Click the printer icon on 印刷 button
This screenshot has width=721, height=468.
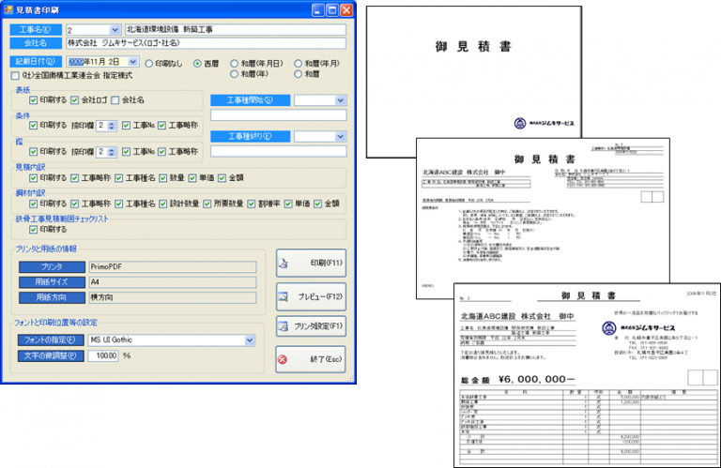tap(284, 264)
